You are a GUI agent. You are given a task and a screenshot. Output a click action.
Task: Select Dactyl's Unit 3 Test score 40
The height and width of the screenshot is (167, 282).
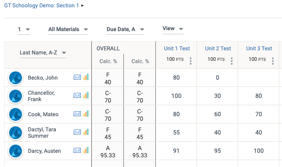(x=258, y=133)
